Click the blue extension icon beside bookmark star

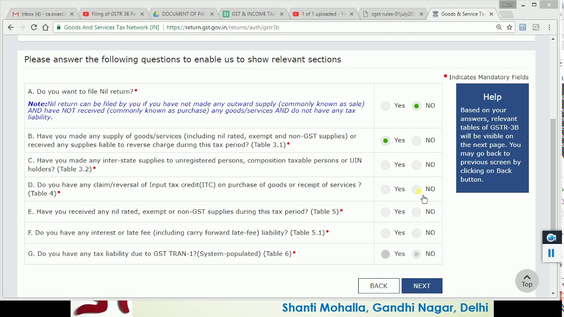click(x=523, y=27)
